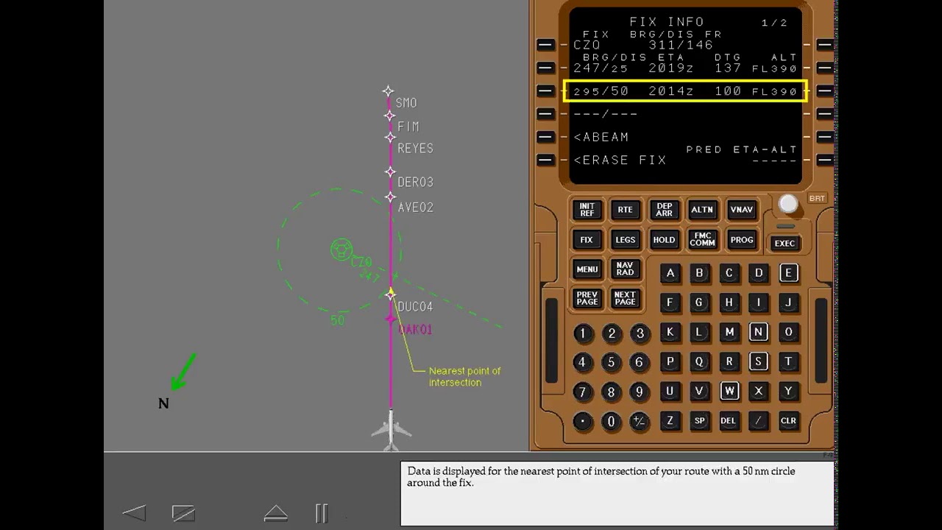Go to NEXT PAGE on the CDU
942x530 pixels.
(x=625, y=299)
